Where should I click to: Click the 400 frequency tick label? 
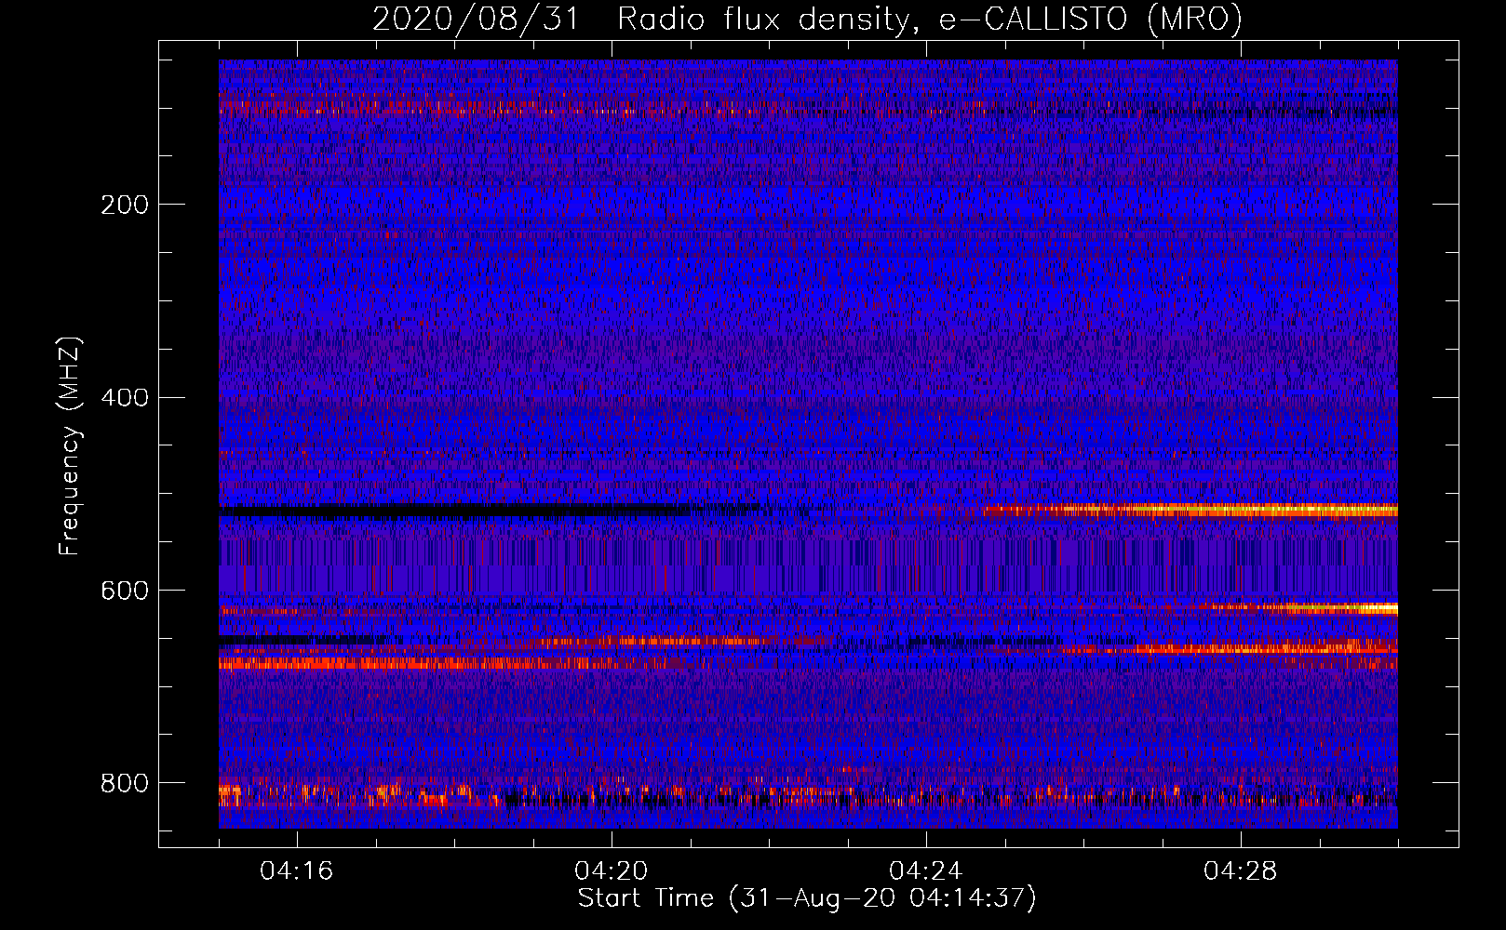pos(125,398)
